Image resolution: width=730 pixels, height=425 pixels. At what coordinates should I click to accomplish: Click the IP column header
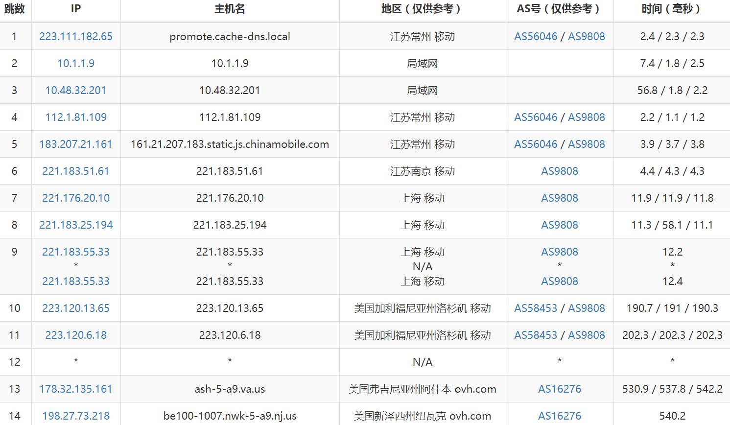(x=76, y=9)
